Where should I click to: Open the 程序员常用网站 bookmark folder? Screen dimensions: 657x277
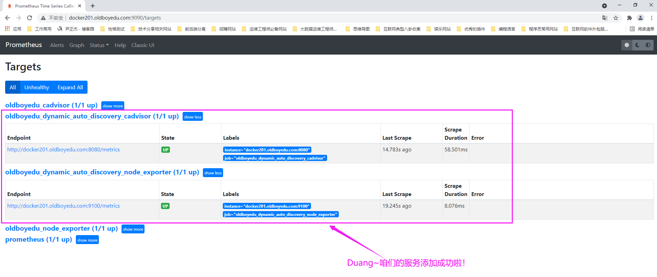point(539,29)
